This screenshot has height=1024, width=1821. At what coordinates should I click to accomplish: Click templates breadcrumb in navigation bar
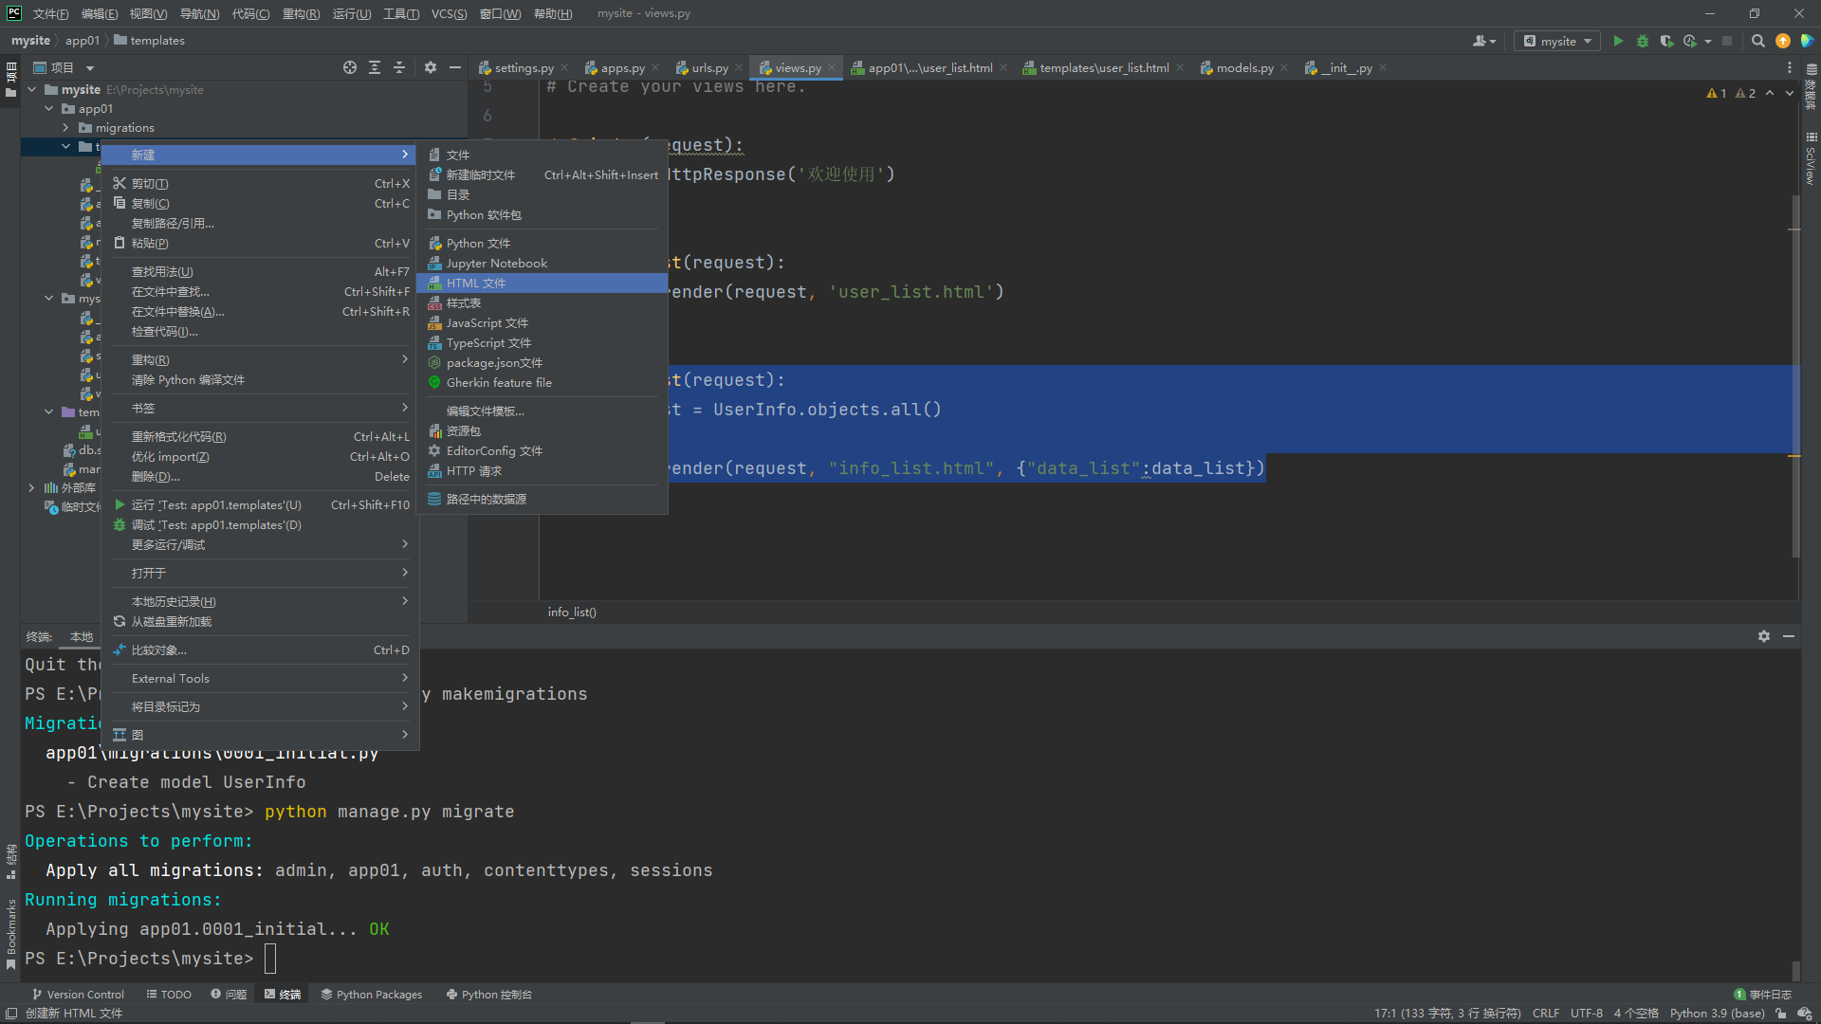149,41
